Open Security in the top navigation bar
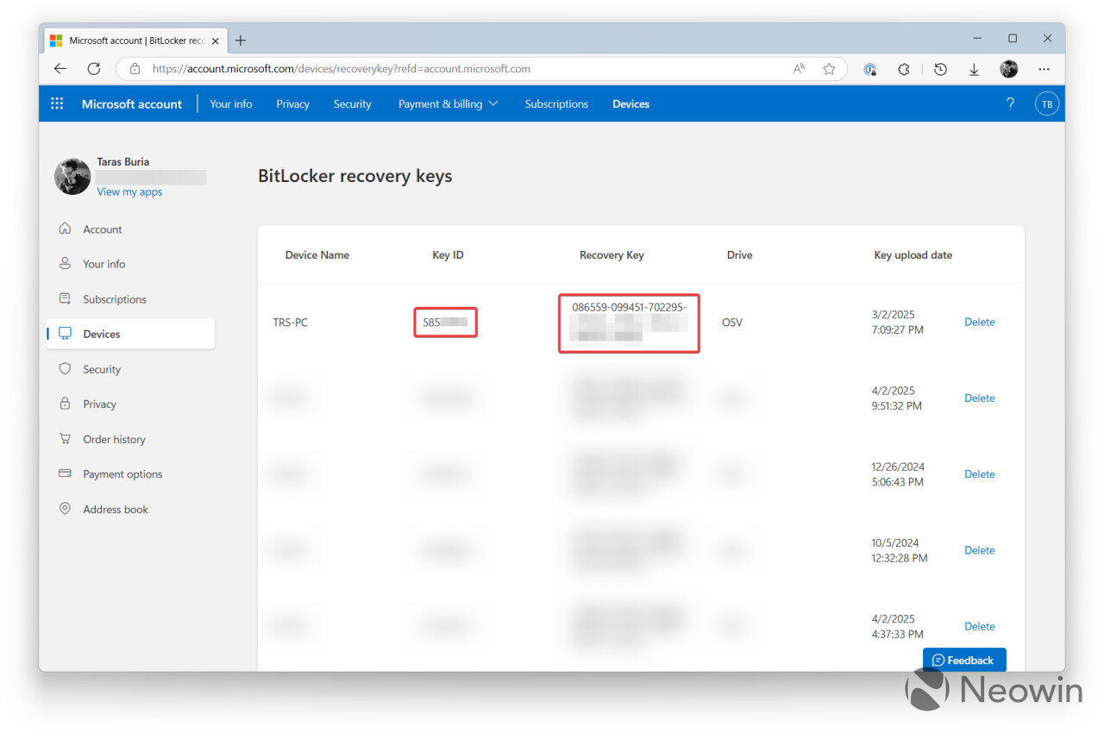Viewport: 1104px width, 733px height. point(352,103)
